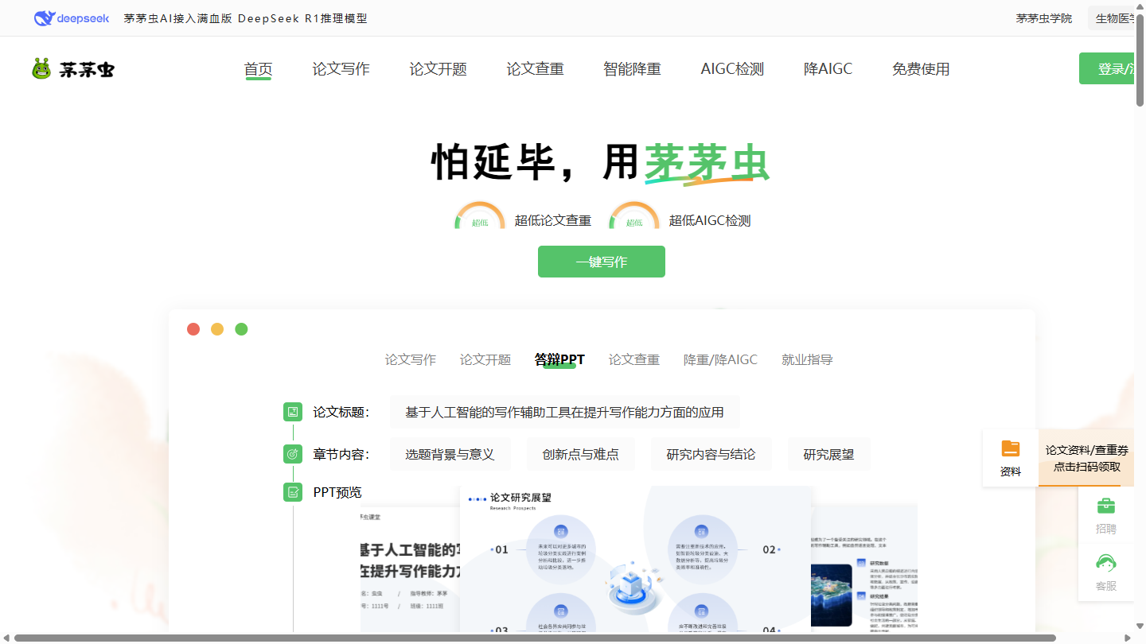The image size is (1146, 644).
Task: Click the DeepSeek whale logo
Action: coord(72,18)
